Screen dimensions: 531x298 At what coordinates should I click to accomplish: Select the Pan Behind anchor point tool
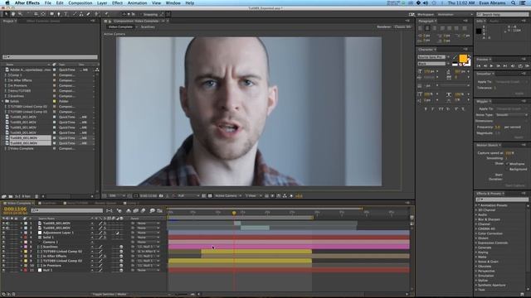click(43, 14)
